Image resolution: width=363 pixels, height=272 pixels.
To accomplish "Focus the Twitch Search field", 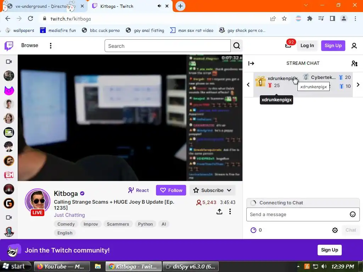I will [168, 46].
